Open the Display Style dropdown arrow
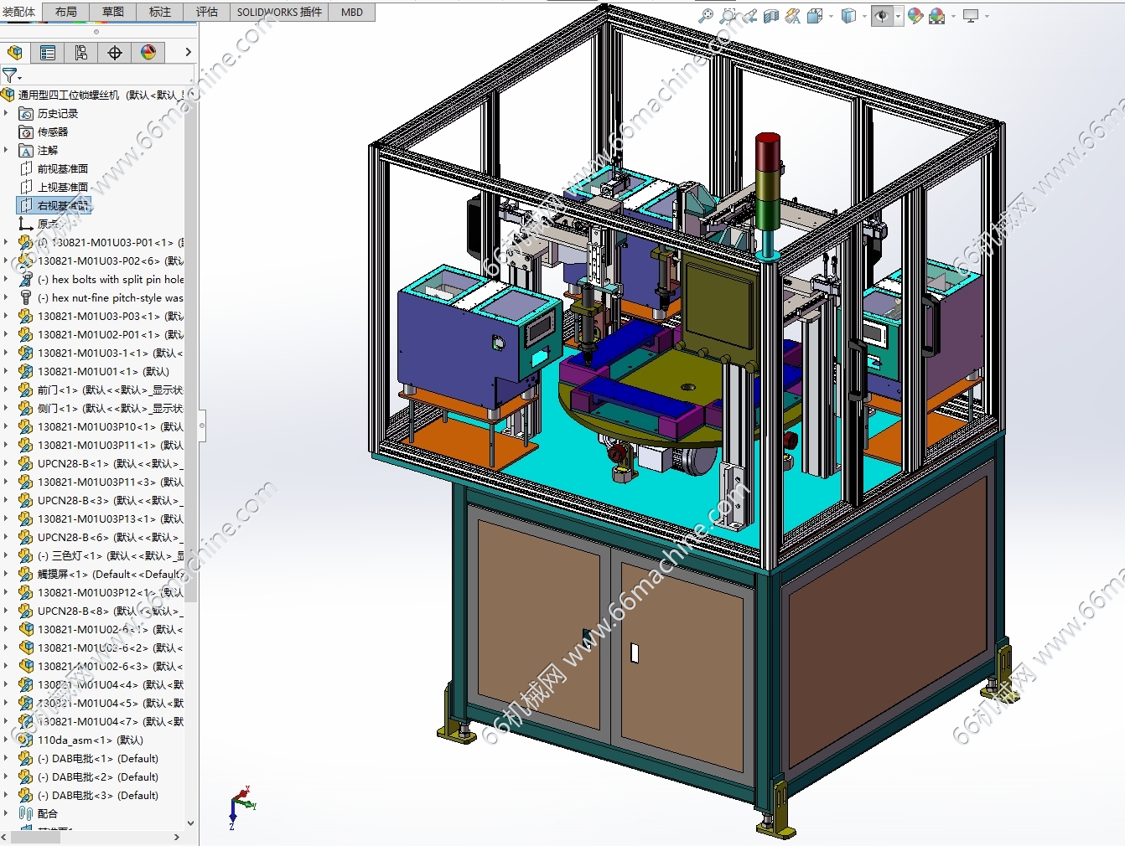1125x846 pixels. coord(864,16)
